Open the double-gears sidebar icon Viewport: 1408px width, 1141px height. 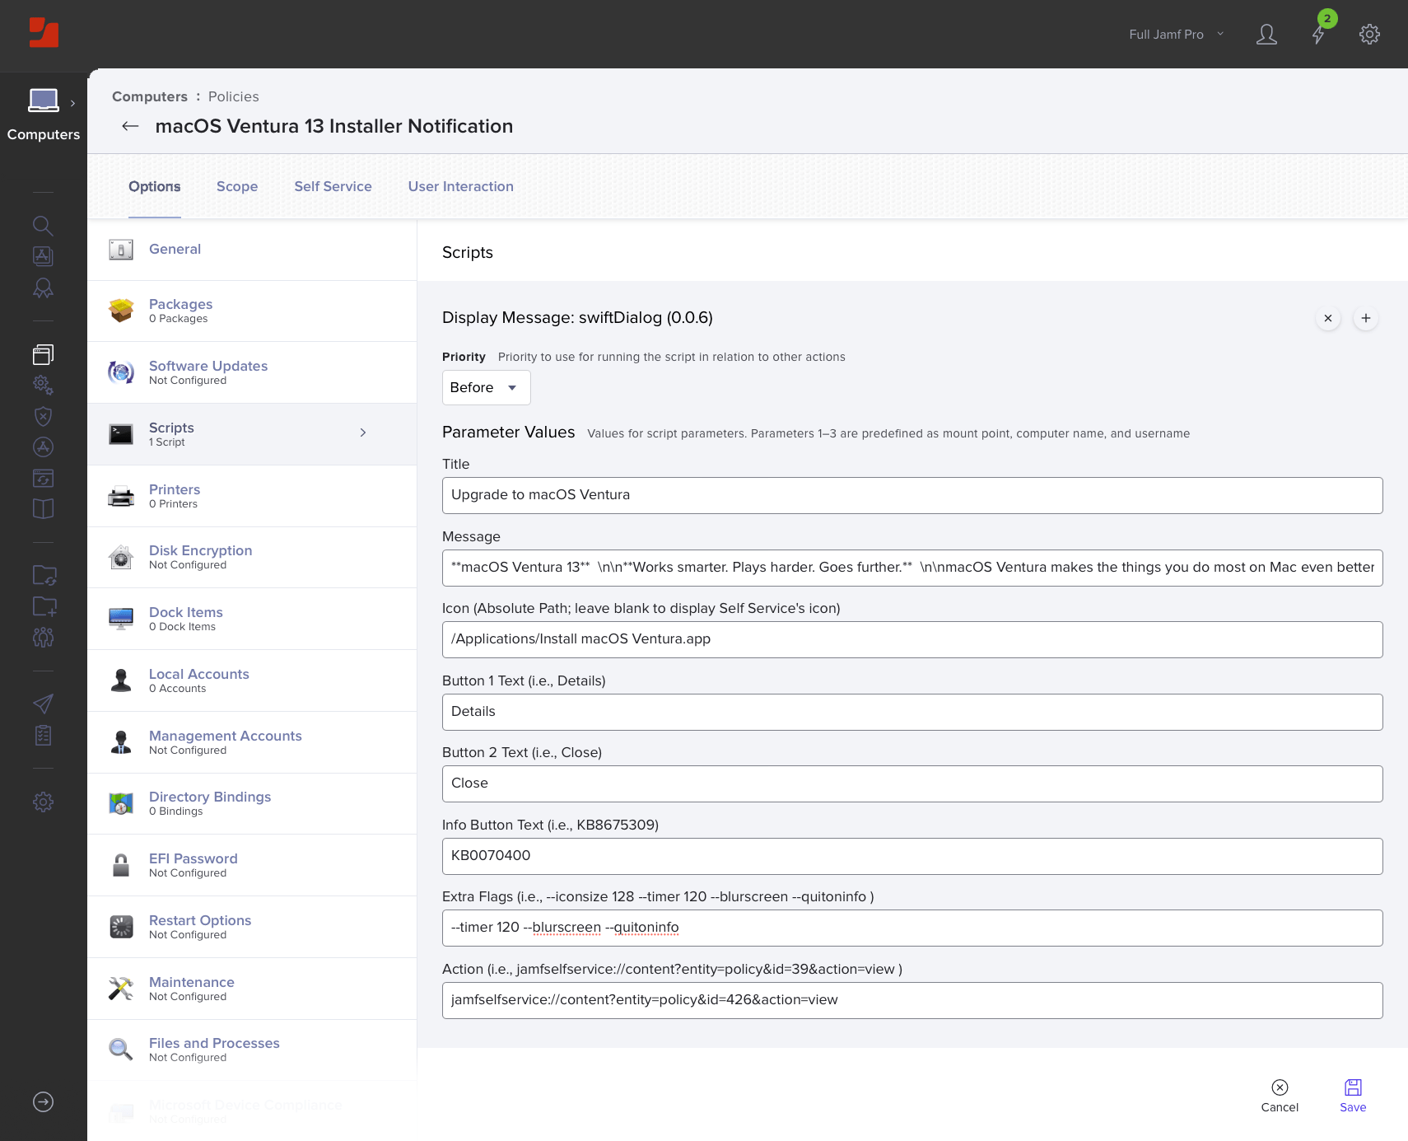pyautogui.click(x=43, y=385)
